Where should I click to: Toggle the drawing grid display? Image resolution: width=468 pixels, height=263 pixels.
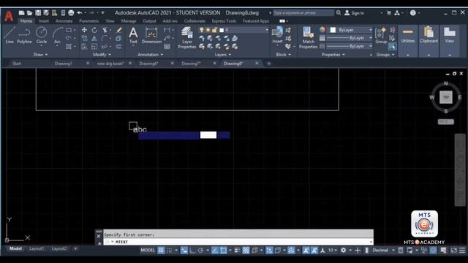161,250
